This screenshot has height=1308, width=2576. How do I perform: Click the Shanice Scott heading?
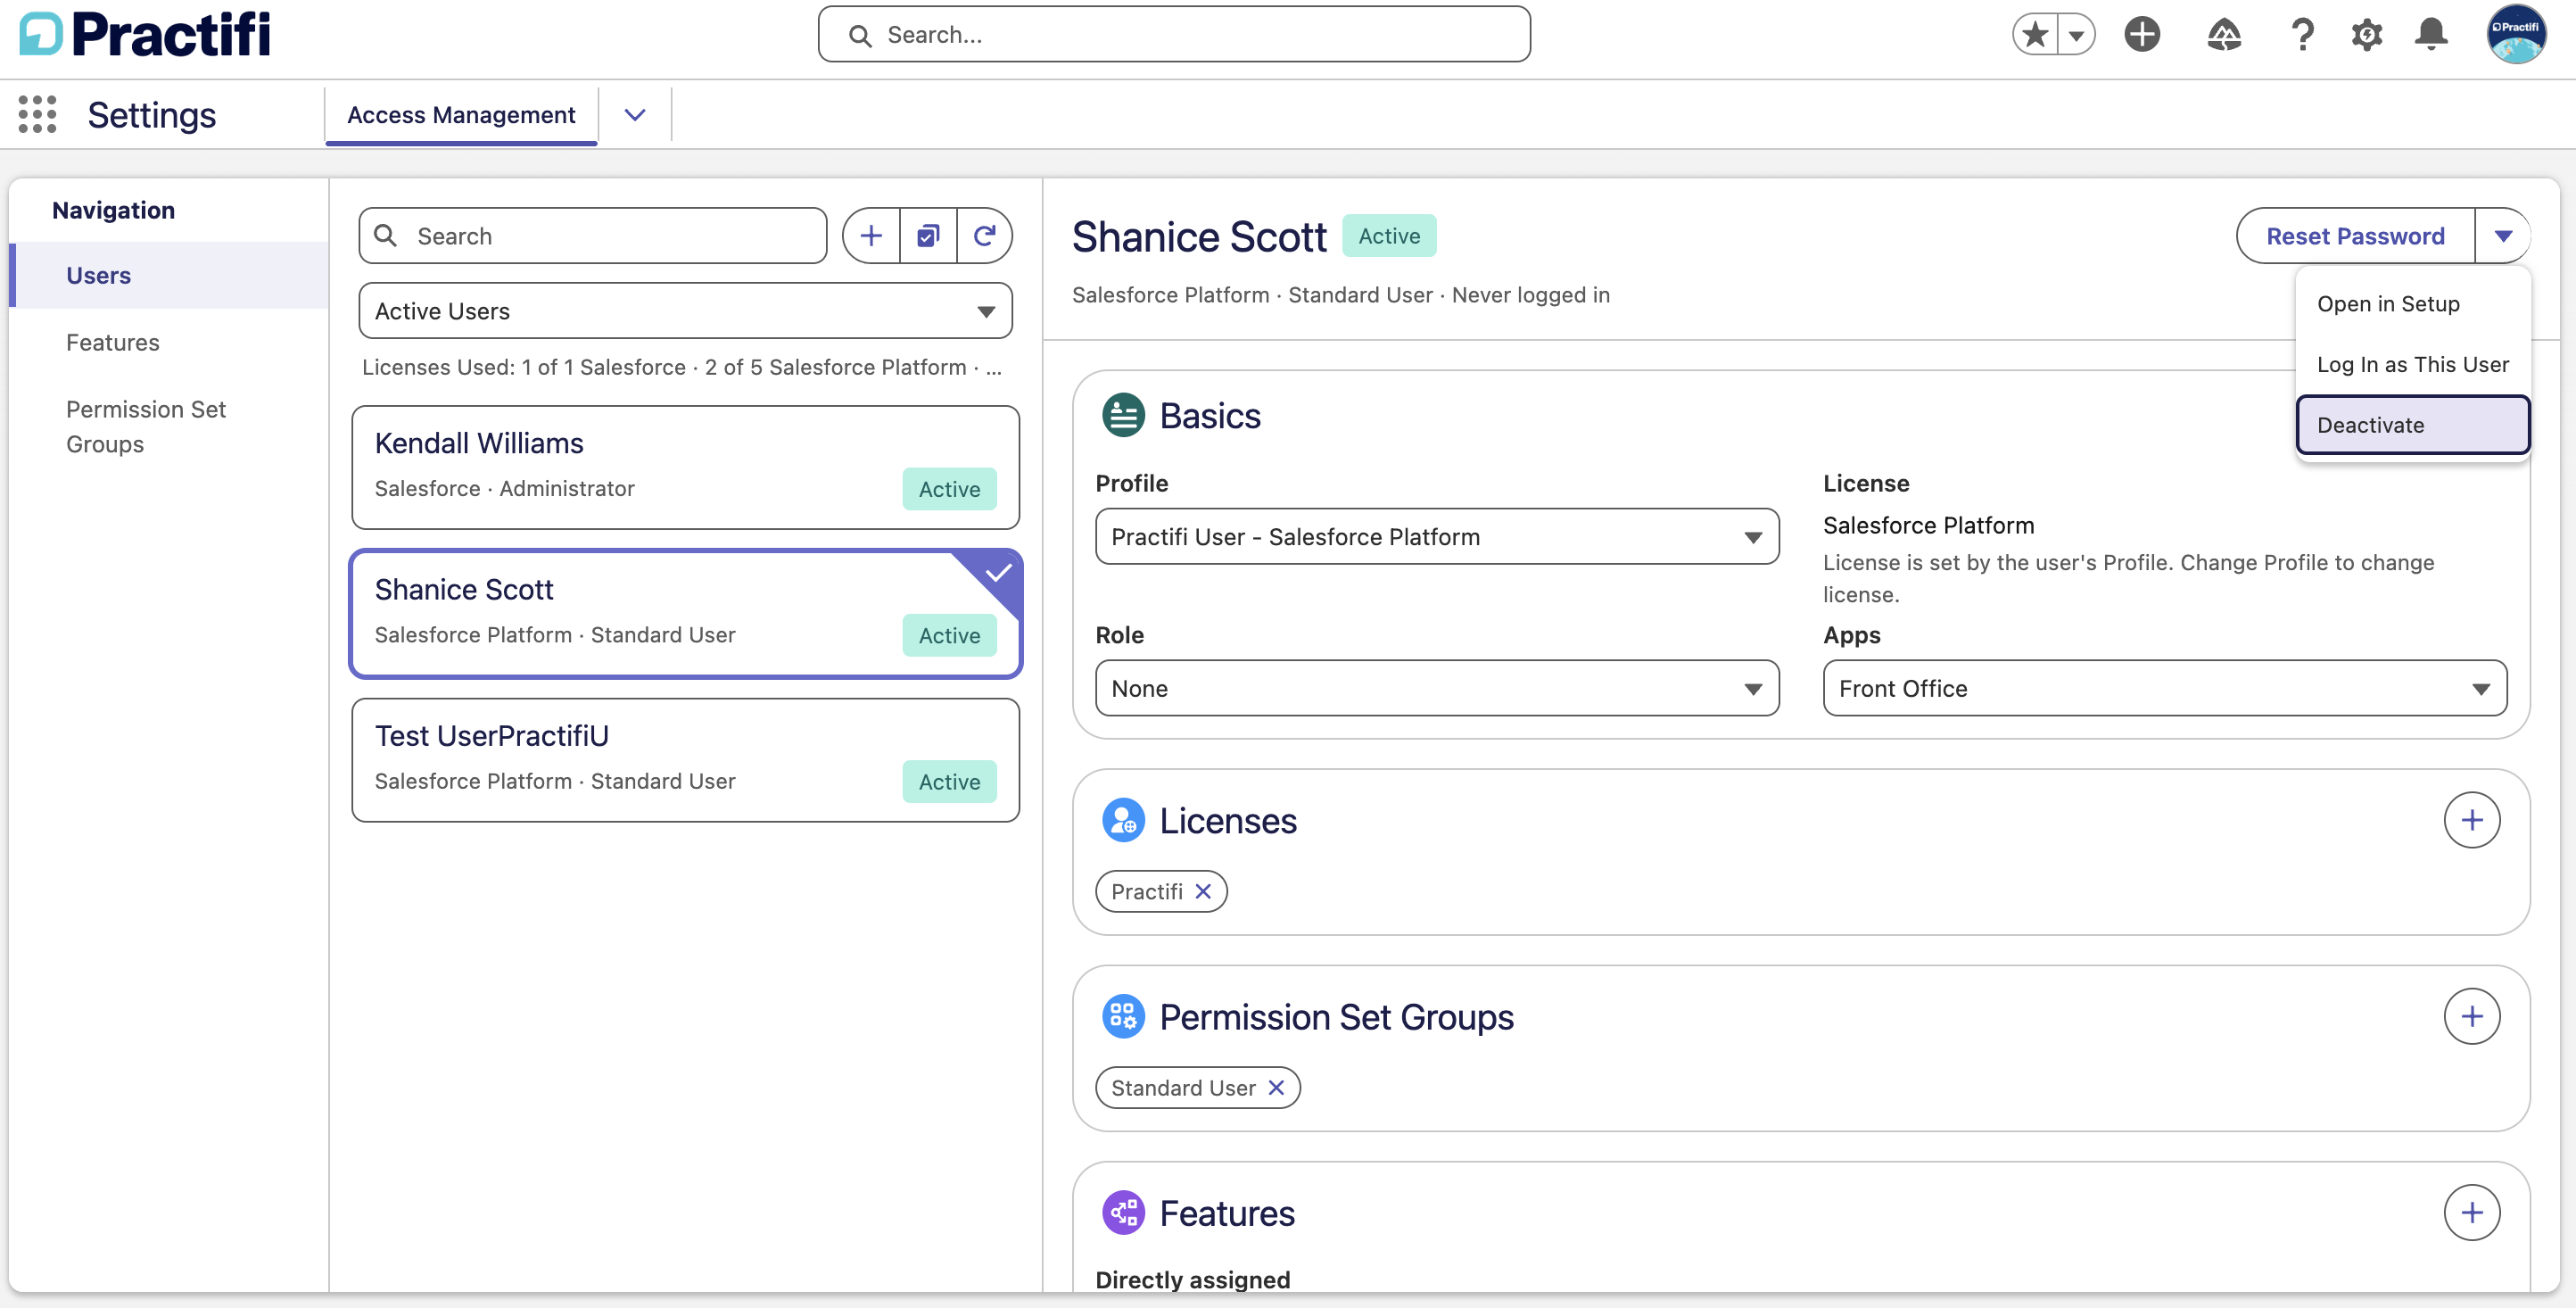(1199, 237)
